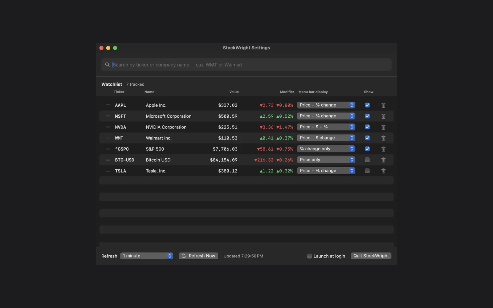Viewport: 493px width, 308px height.
Task: Minimize the StockWright Settings window
Action: pyautogui.click(x=108, y=48)
